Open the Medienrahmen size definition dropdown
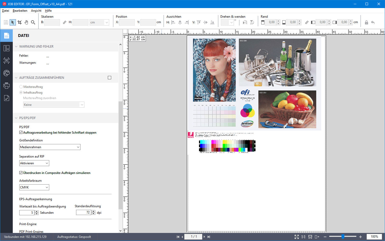The width and height of the screenshot is (385, 241). tap(50, 147)
